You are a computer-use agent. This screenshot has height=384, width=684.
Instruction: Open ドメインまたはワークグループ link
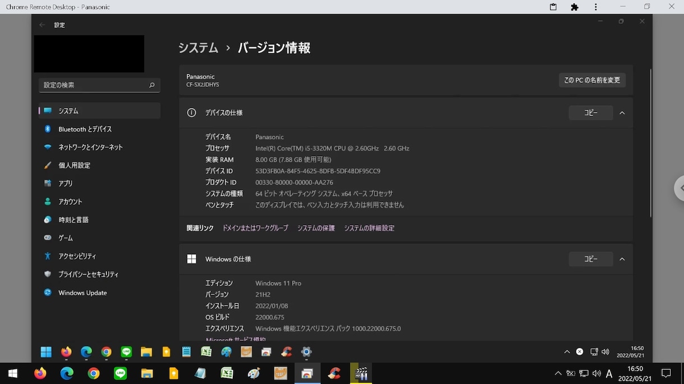(255, 228)
